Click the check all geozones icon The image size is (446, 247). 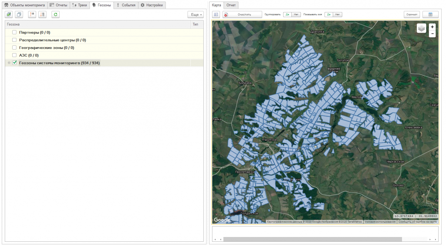(x=9, y=14)
